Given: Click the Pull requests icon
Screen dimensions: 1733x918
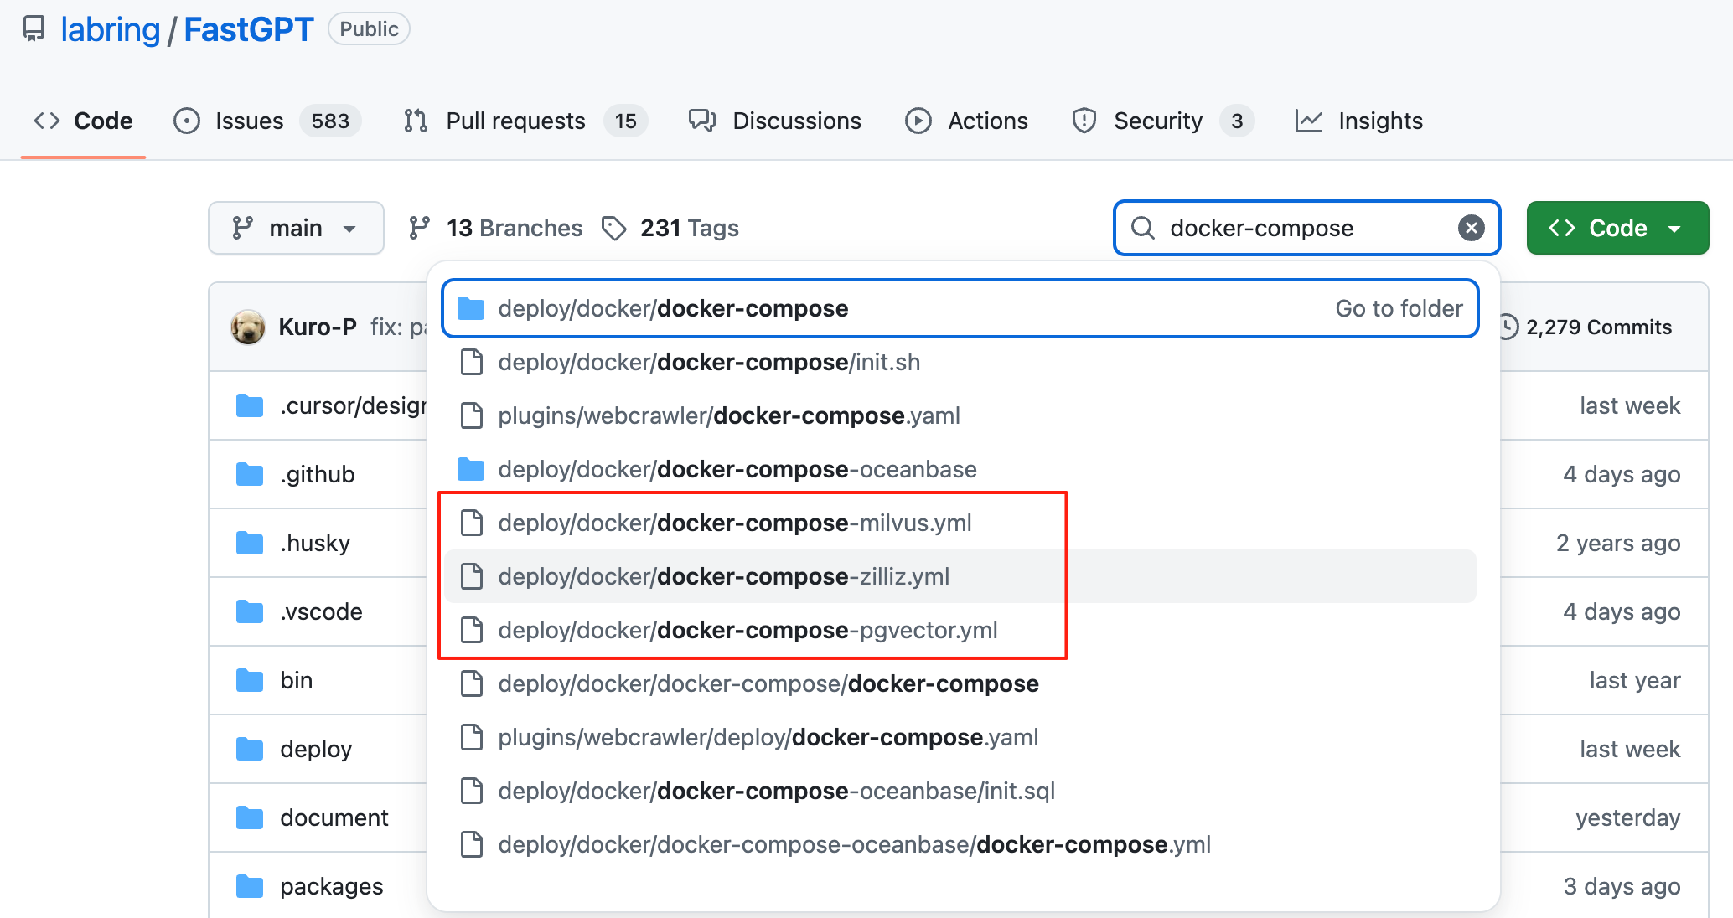Looking at the screenshot, I should pyautogui.click(x=416, y=121).
